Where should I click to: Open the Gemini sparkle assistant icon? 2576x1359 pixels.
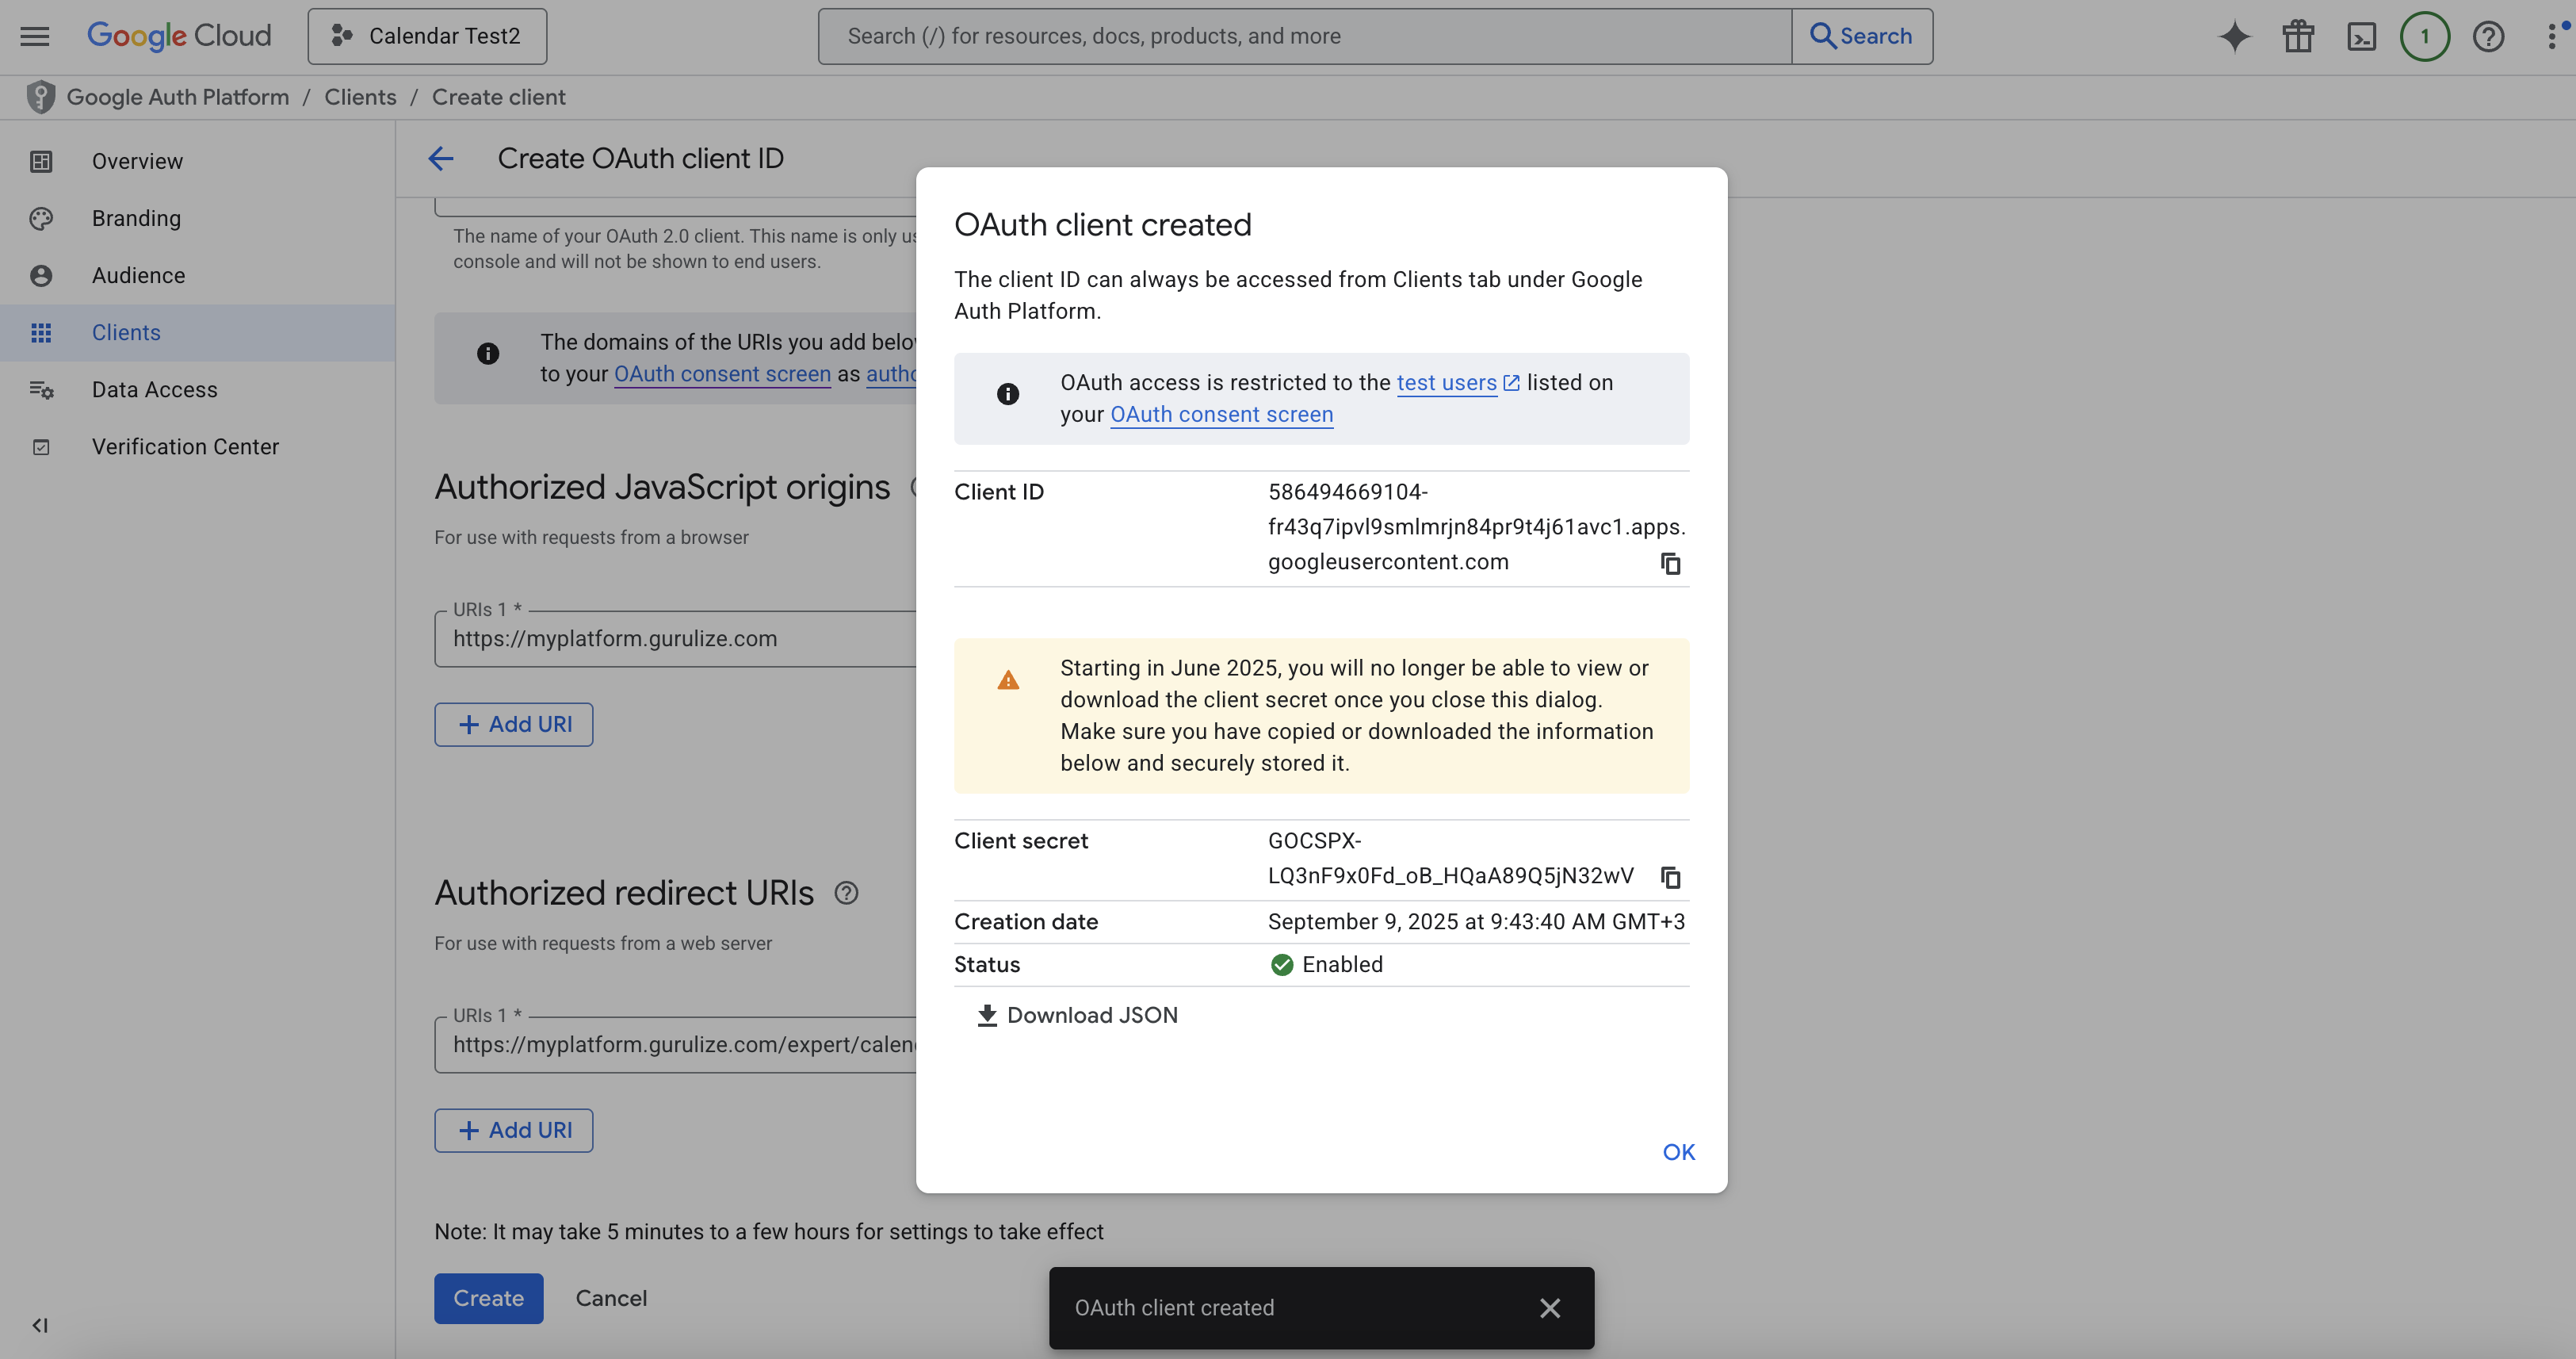[x=2234, y=37]
